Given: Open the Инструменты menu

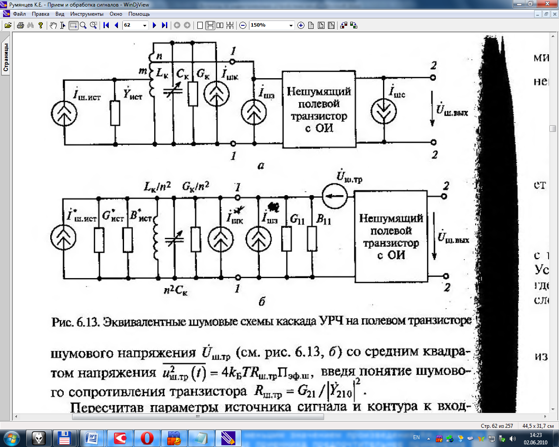Looking at the screenshot, I should pyautogui.click(x=87, y=14).
